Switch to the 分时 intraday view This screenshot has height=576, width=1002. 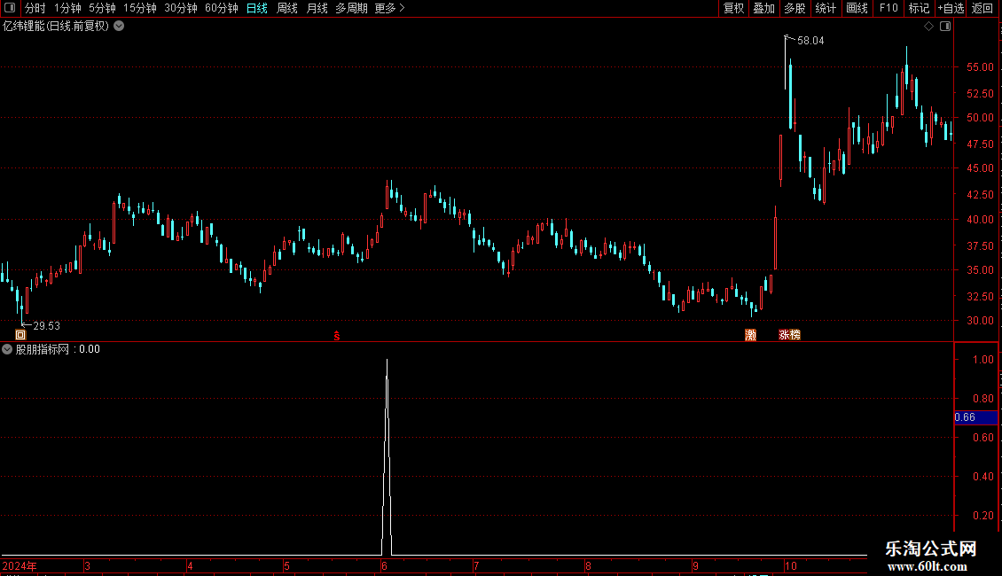35,8
